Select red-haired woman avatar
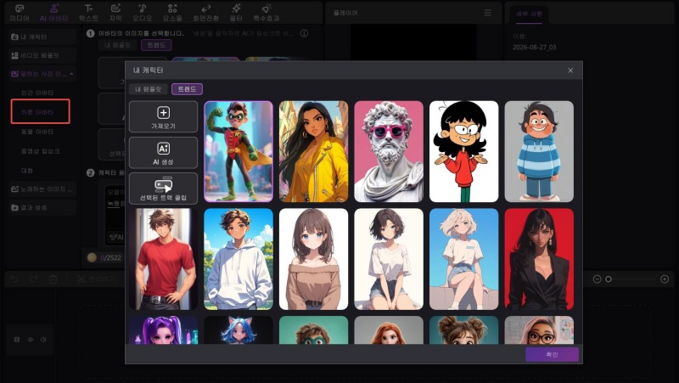 pos(389,330)
